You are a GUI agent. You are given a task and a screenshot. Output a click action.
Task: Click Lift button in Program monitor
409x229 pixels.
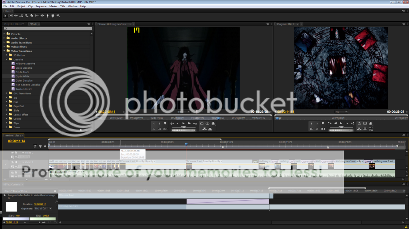click(x=359, y=129)
